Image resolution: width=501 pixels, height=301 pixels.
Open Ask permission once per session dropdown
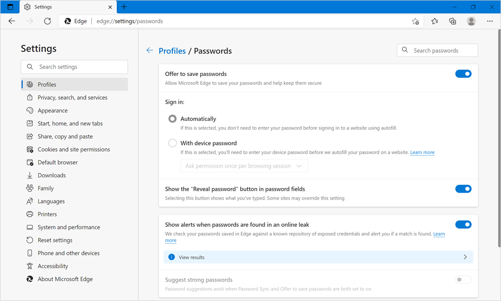click(244, 166)
